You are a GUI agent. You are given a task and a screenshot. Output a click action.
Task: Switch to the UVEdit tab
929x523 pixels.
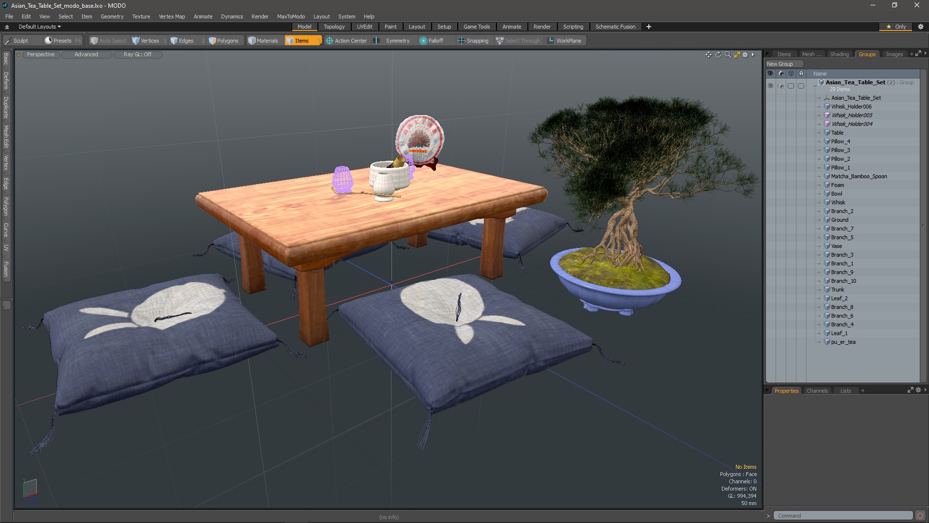click(365, 26)
